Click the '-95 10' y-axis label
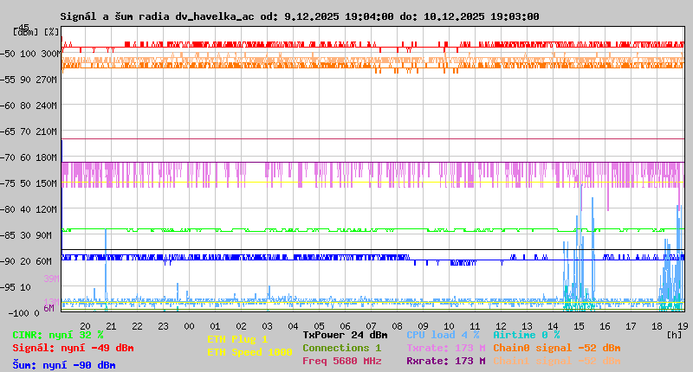The image size is (693, 372). (16, 287)
